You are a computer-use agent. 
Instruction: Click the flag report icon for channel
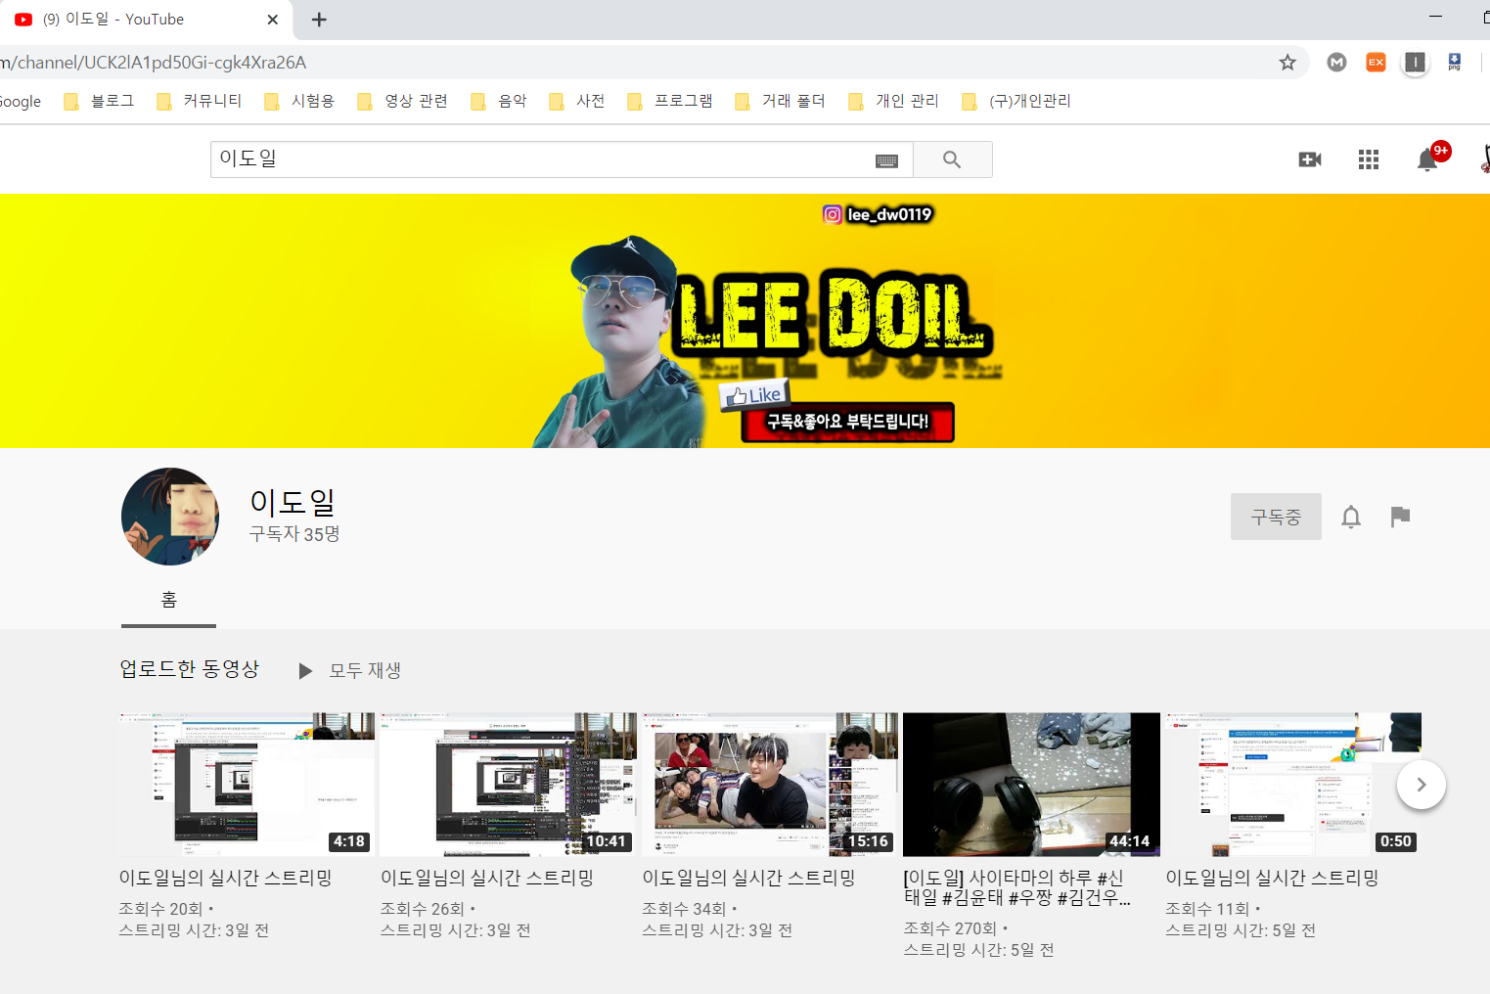coord(1400,517)
